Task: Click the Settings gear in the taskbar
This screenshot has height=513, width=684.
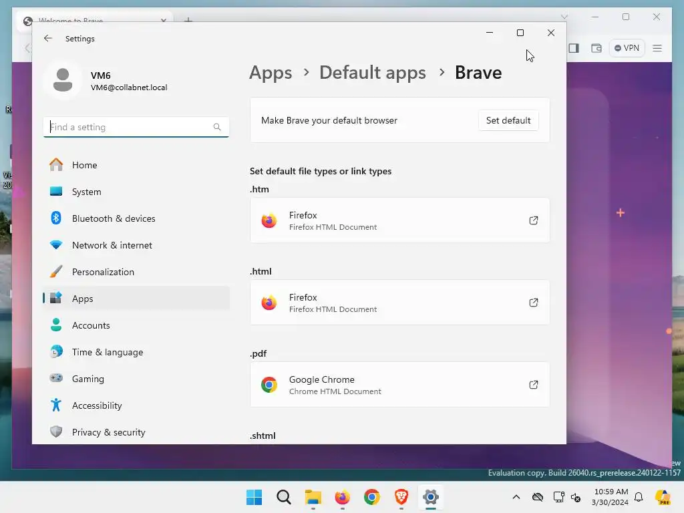Action: [431, 497]
